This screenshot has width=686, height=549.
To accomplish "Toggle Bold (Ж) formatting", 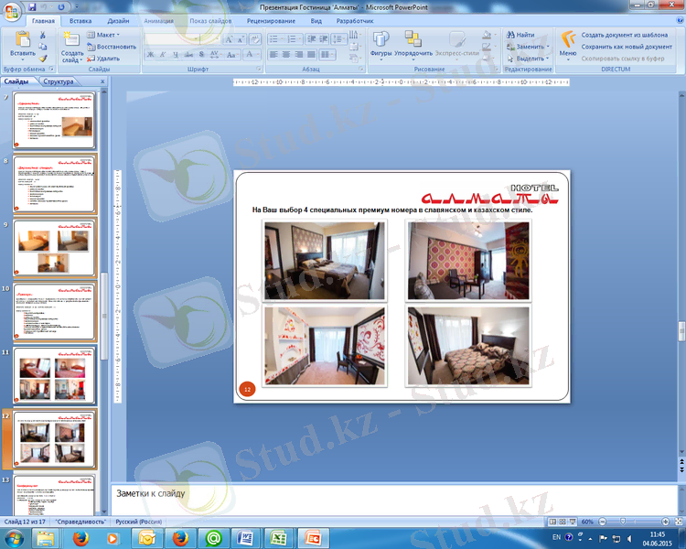I will point(151,54).
